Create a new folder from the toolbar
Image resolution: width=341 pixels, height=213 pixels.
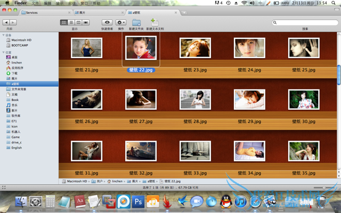tap(136, 22)
